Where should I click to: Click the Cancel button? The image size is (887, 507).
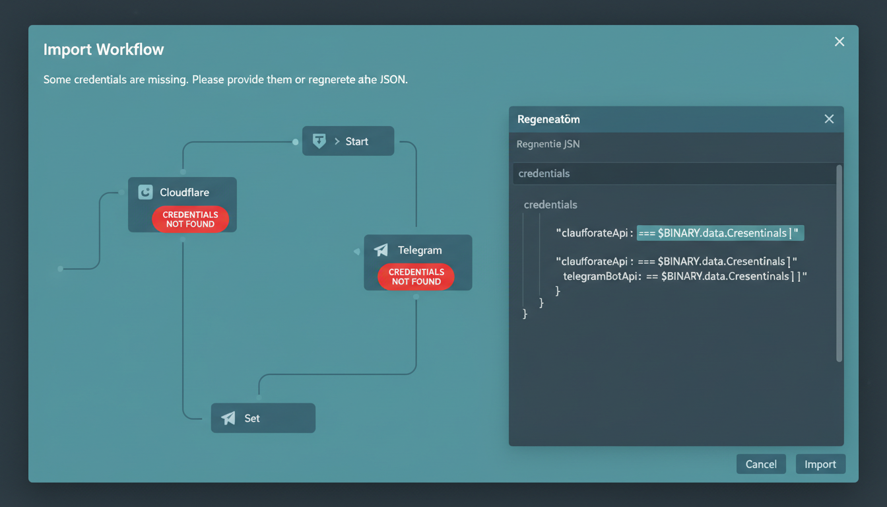click(x=761, y=464)
